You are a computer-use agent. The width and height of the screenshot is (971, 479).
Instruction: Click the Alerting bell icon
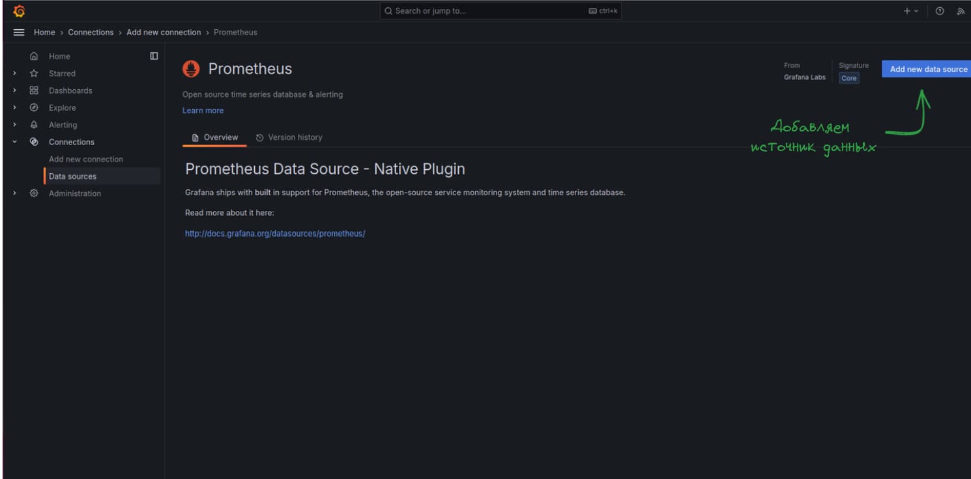coord(34,125)
